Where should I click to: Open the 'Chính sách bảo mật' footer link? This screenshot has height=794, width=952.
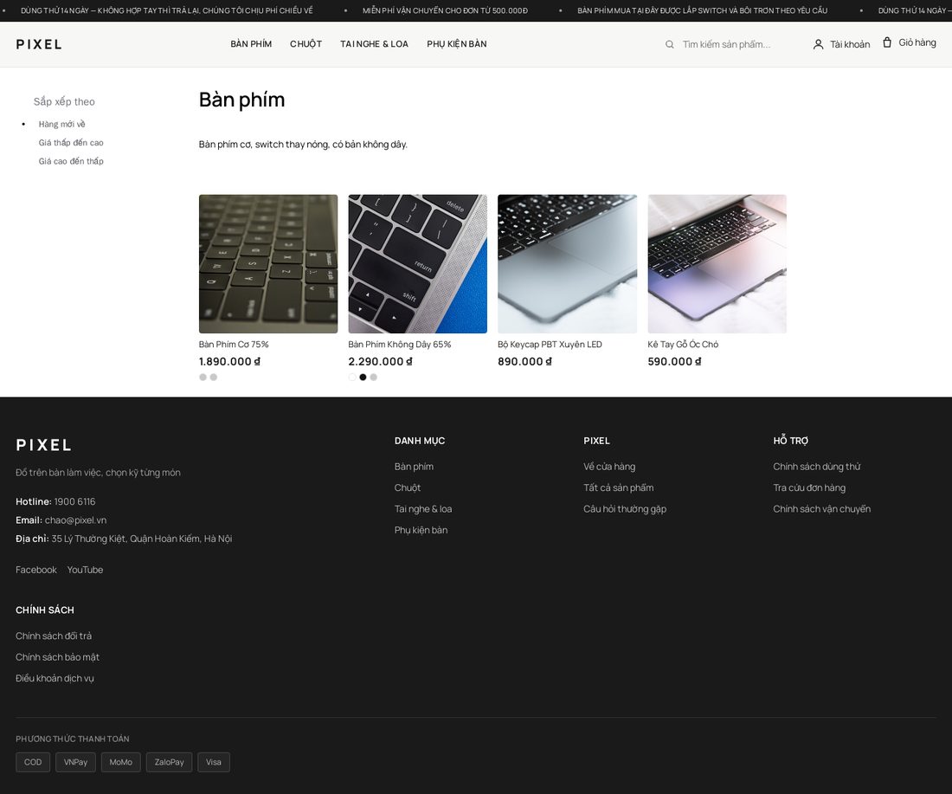click(x=57, y=657)
